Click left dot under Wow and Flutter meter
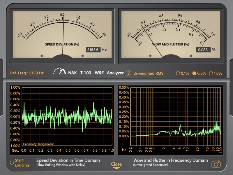The image size is (233, 175). click(150, 55)
